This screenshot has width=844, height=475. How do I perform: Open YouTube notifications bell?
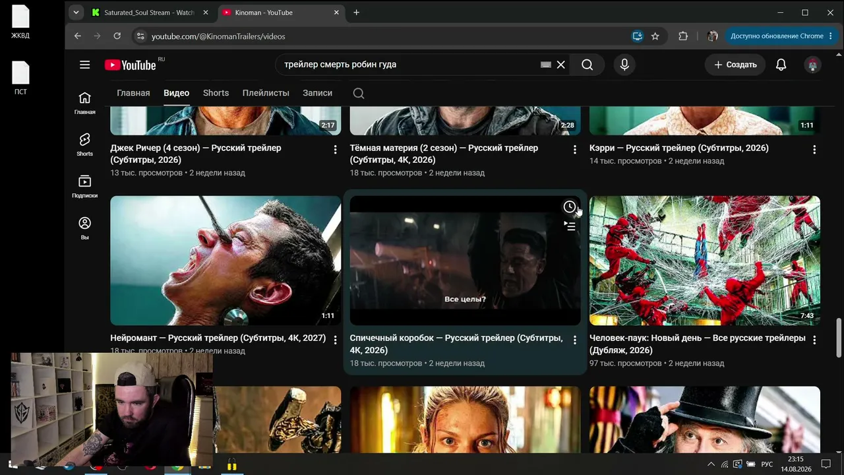coord(781,65)
